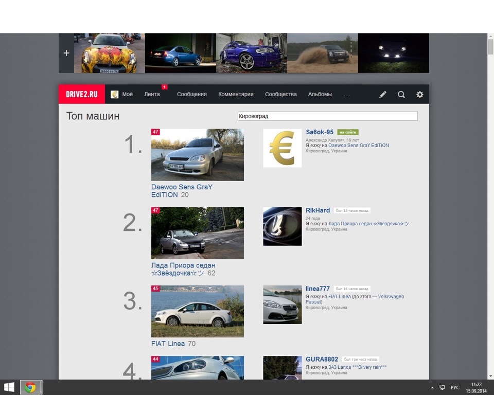Open the gear settings icon
494x395 pixels.
point(420,95)
